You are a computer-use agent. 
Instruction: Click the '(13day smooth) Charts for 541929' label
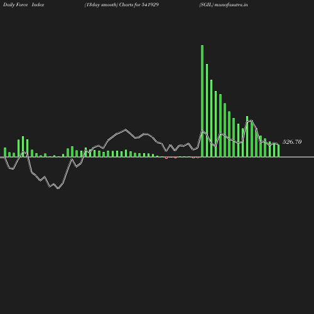pyautogui.click(x=122, y=5)
